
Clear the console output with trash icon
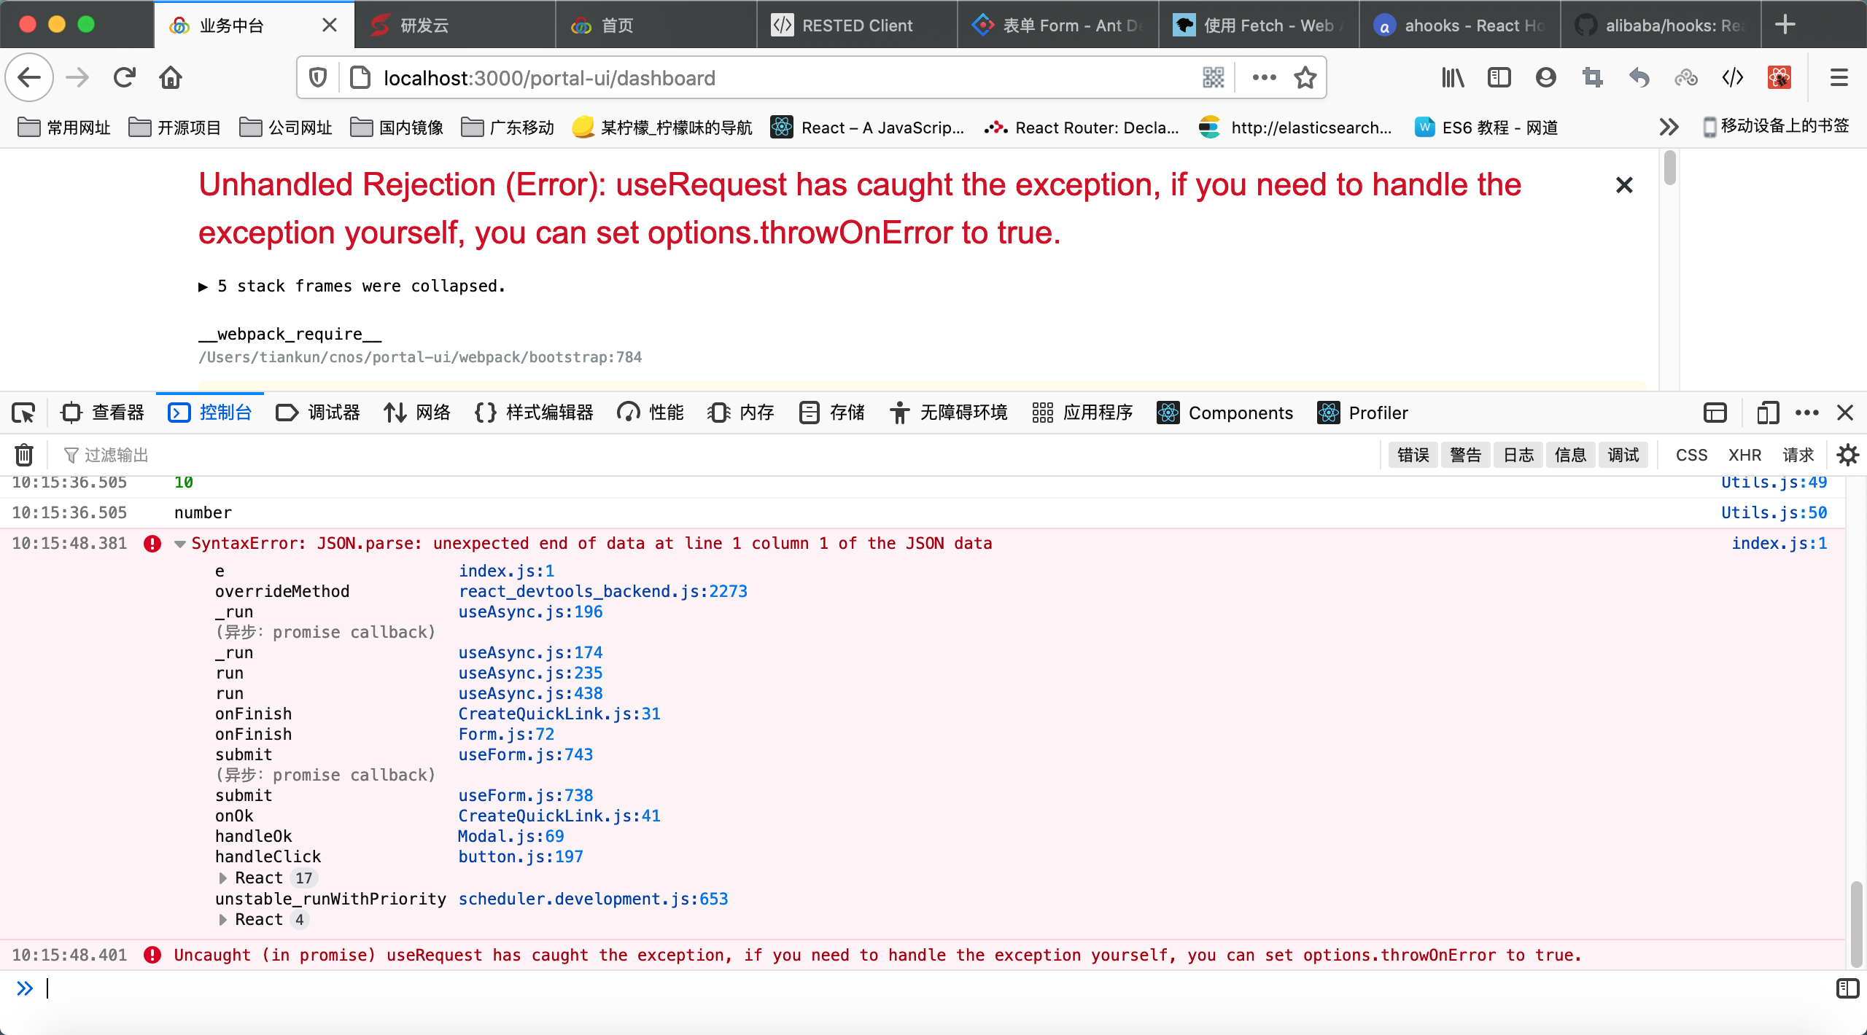[x=23, y=454]
